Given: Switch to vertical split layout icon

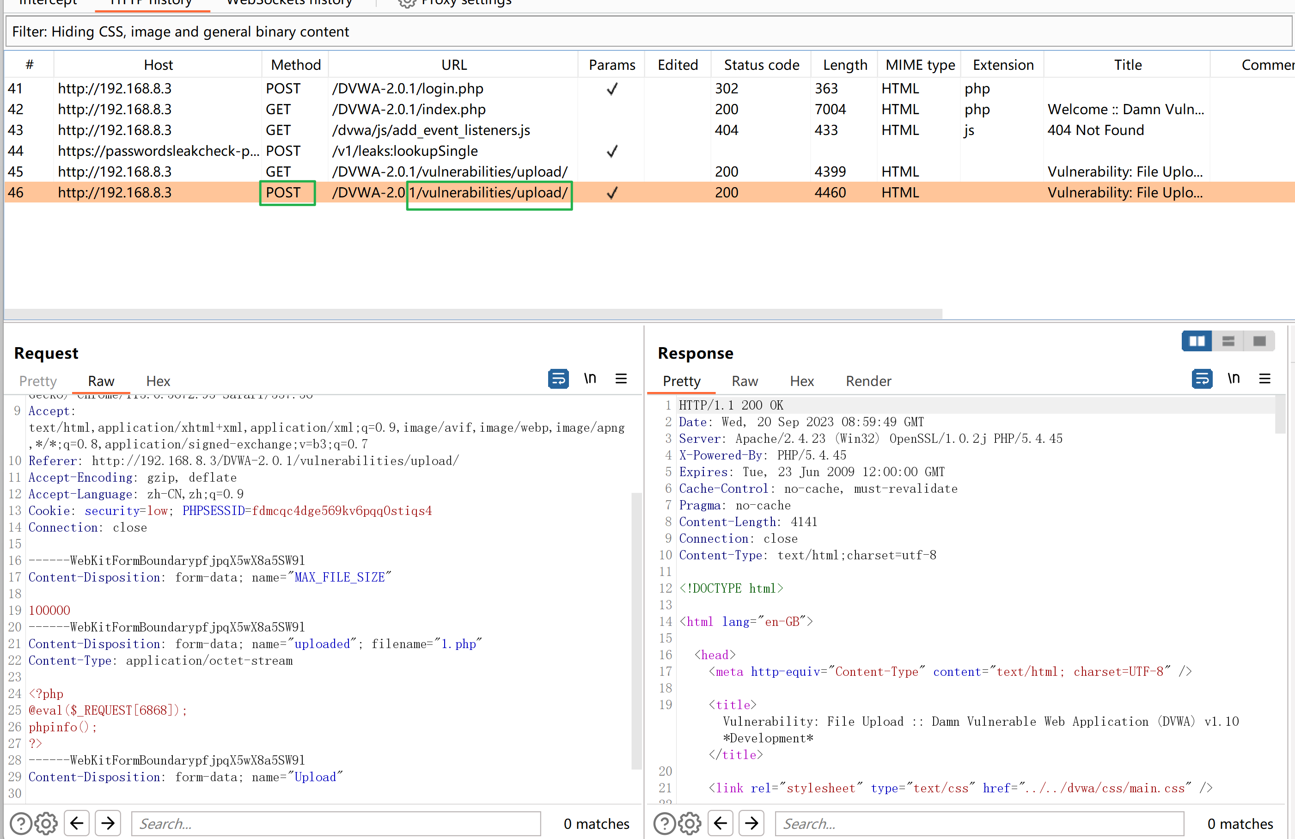Looking at the screenshot, I should point(1228,341).
